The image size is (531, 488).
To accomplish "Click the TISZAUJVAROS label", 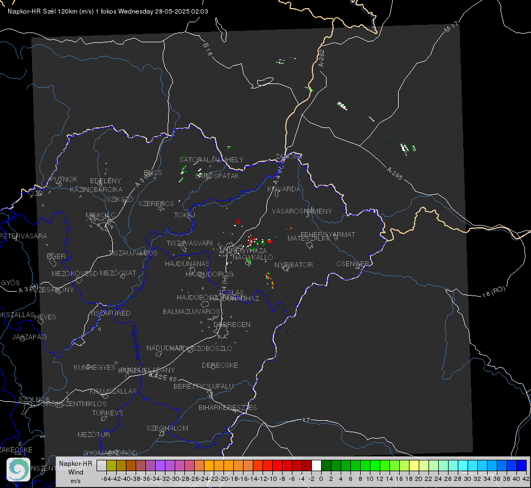I will pyautogui.click(x=133, y=253).
